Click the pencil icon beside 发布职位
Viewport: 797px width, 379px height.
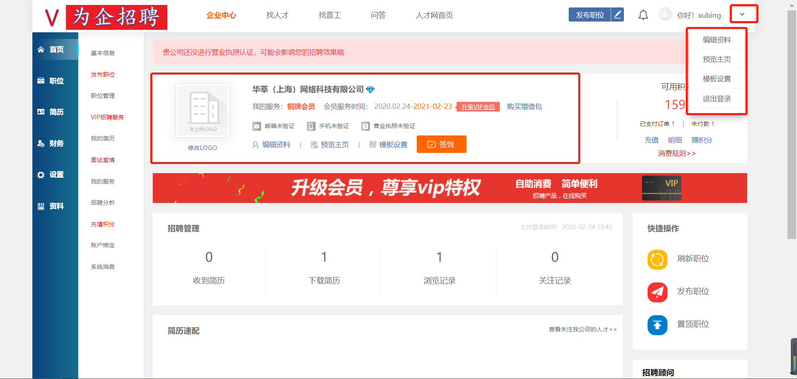[x=617, y=15]
